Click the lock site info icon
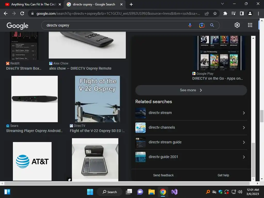This screenshot has width=264, height=198. click(32, 13)
